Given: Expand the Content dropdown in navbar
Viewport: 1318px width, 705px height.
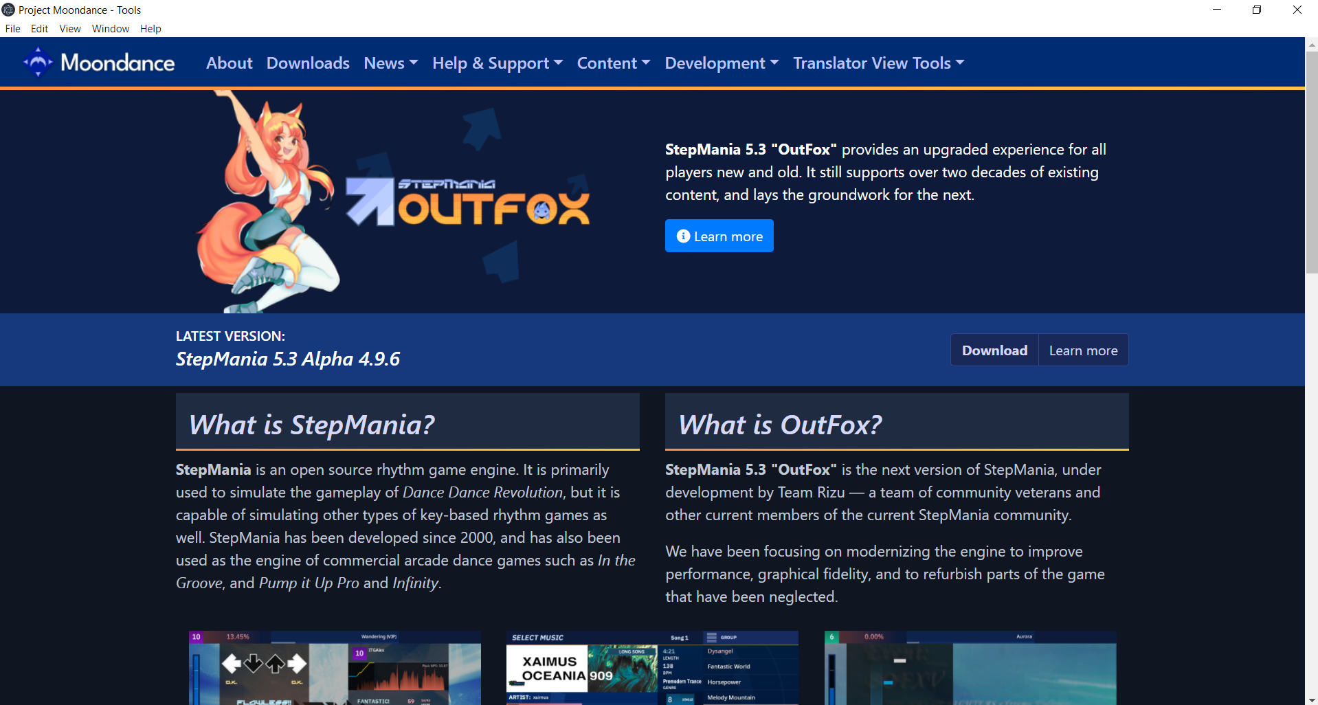Looking at the screenshot, I should 613,63.
